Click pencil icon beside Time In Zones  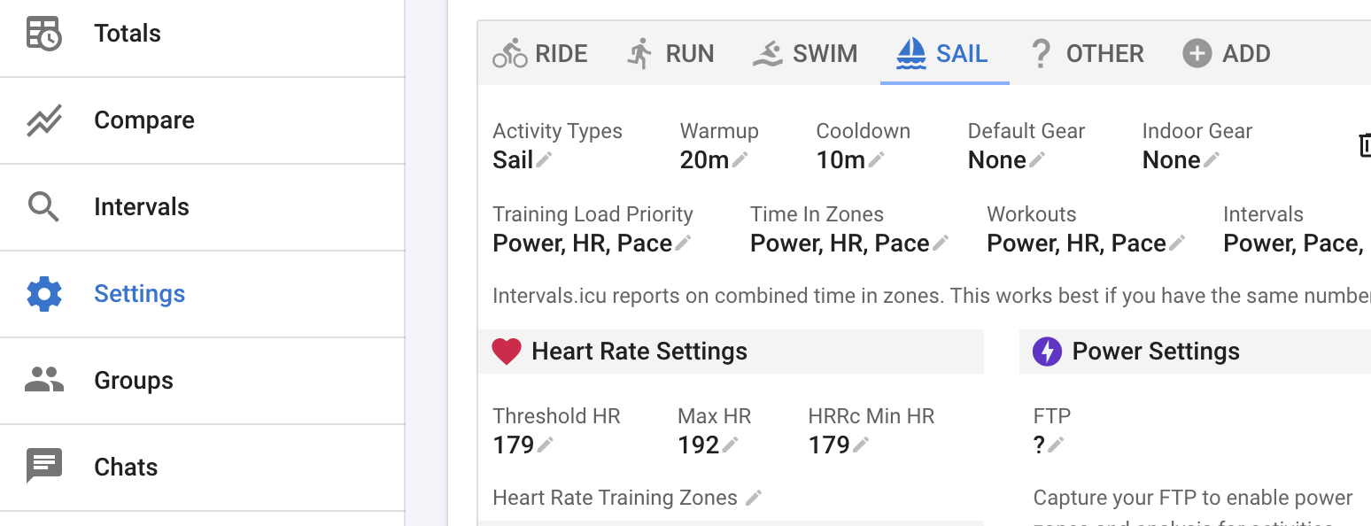pyautogui.click(x=941, y=243)
